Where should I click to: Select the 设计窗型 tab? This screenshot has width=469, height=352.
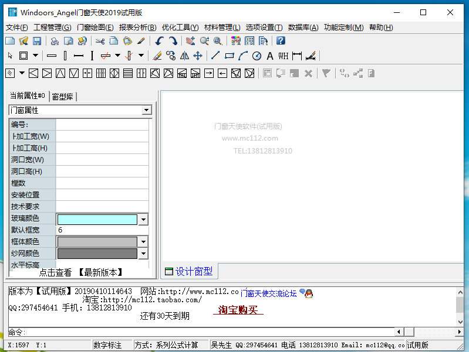point(189,271)
